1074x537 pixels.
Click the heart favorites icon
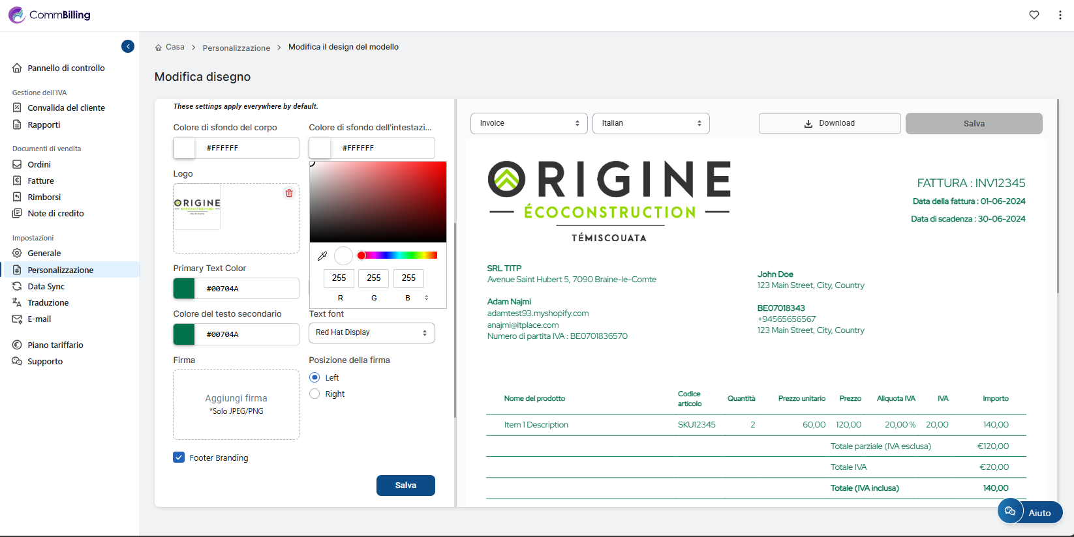coord(1034,15)
